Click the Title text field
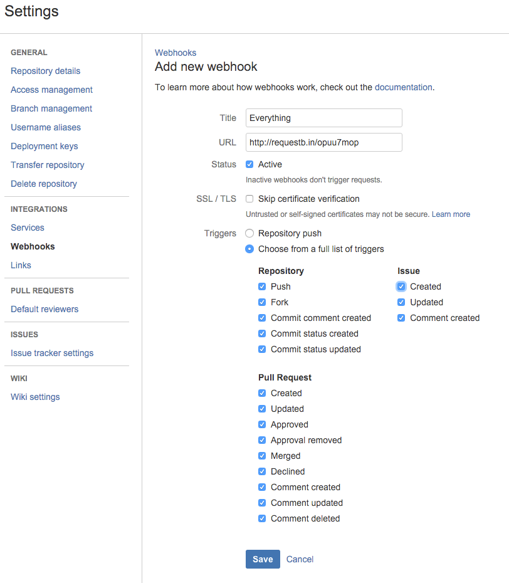 click(x=323, y=118)
